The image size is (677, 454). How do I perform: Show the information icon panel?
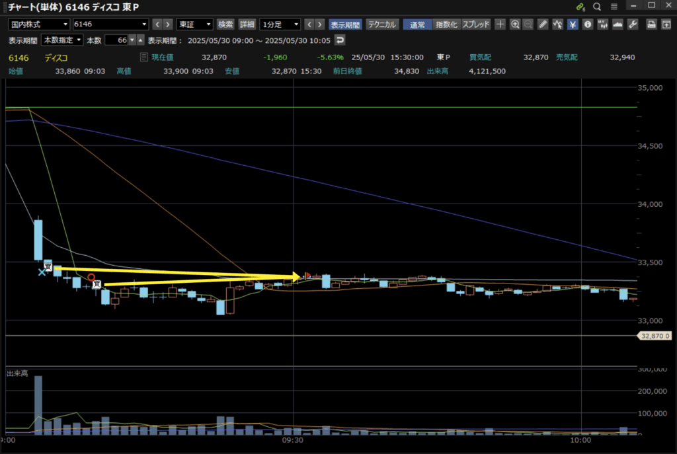tap(588, 24)
